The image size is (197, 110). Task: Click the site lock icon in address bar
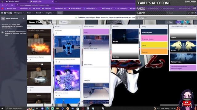click(x=18, y=5)
